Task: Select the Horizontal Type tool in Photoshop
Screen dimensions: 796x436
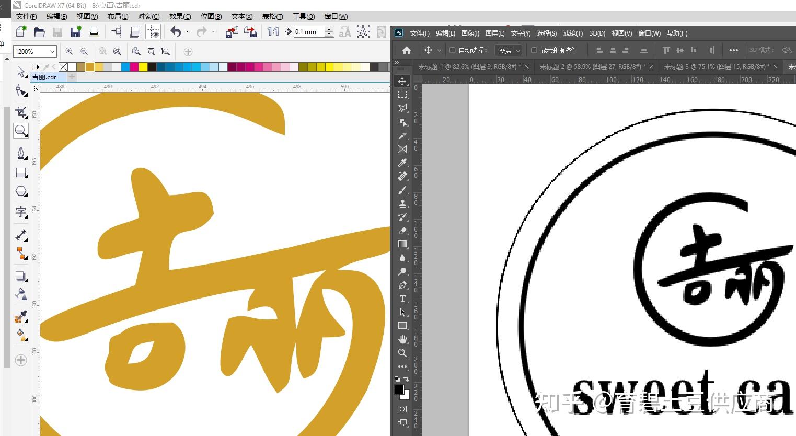Action: click(402, 299)
